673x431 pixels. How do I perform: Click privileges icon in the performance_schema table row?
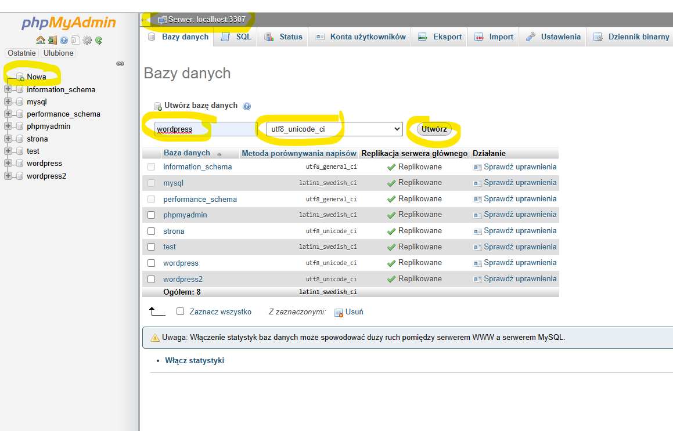coord(477,199)
